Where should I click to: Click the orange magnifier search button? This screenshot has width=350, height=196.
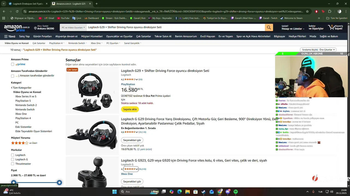269,27
